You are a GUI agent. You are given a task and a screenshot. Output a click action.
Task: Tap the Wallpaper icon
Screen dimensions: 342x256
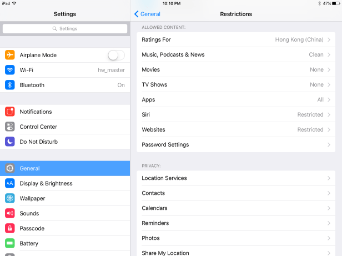9,198
